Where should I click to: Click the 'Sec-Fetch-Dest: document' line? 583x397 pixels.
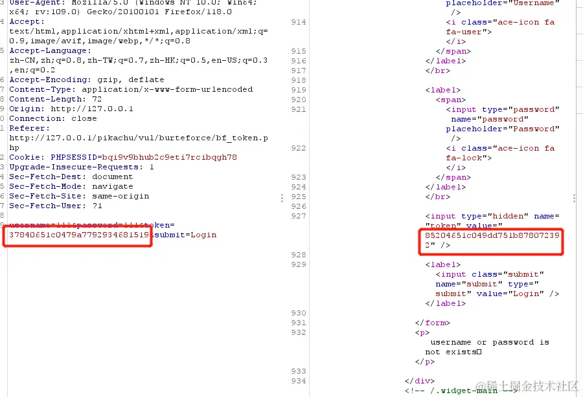(71, 177)
